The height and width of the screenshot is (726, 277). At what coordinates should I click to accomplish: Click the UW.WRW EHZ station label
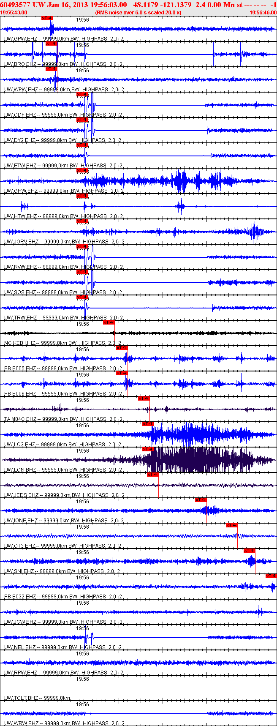(21, 723)
